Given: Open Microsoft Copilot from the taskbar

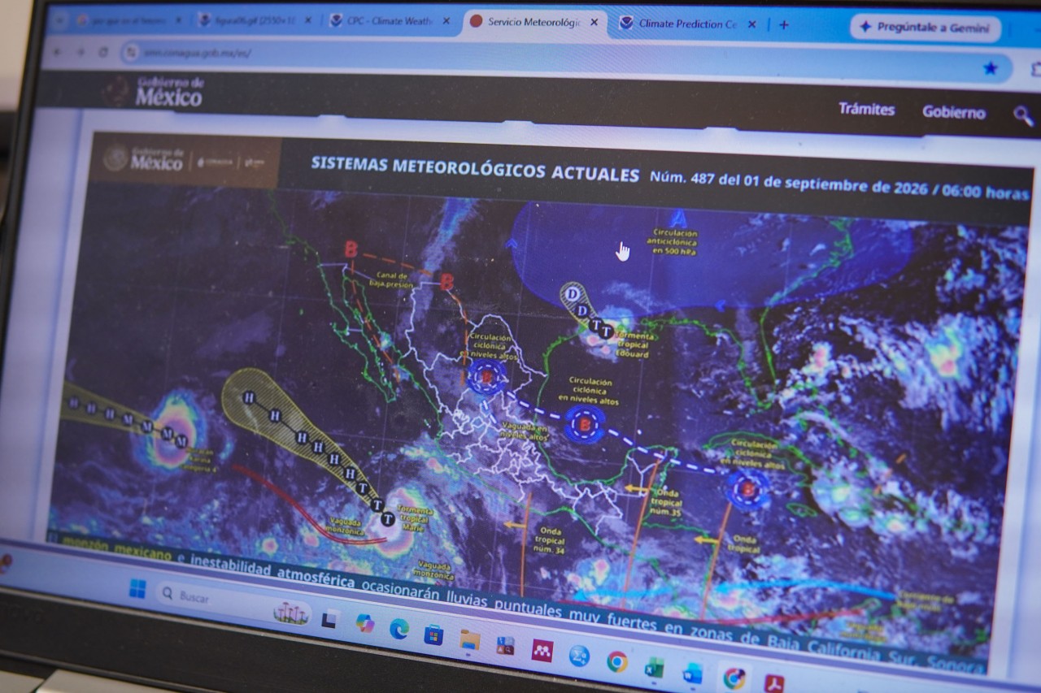Looking at the screenshot, I should (365, 623).
